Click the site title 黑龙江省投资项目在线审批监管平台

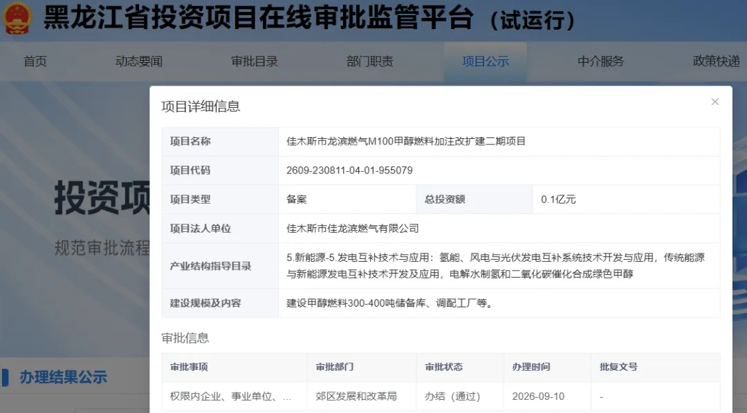[259, 18]
